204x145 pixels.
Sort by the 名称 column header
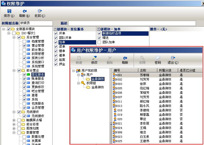[147, 70]
